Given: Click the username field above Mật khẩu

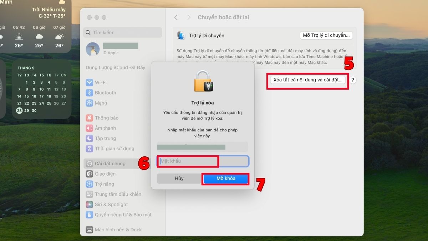Looking at the screenshot, I should click(x=203, y=147).
